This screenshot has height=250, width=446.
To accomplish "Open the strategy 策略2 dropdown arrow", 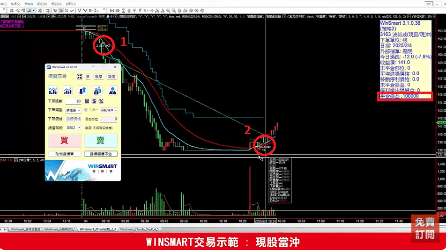I will [79, 128].
